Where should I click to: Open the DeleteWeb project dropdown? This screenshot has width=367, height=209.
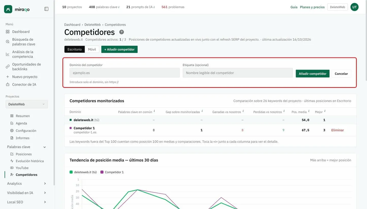pos(27,104)
